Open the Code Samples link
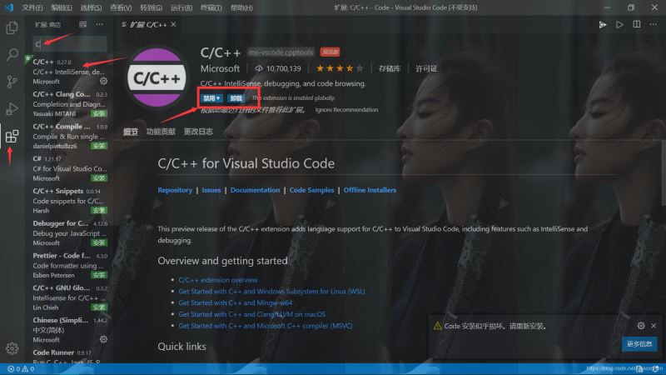 (x=311, y=190)
